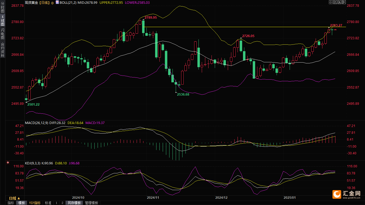Select template number 2
Viewport: 365px width, 205px height.
[62, 203]
